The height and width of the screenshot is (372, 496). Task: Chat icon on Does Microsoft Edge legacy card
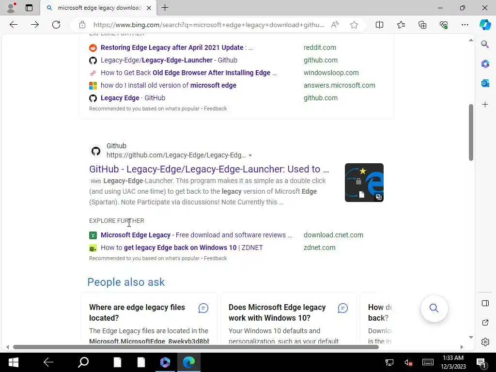342,308
